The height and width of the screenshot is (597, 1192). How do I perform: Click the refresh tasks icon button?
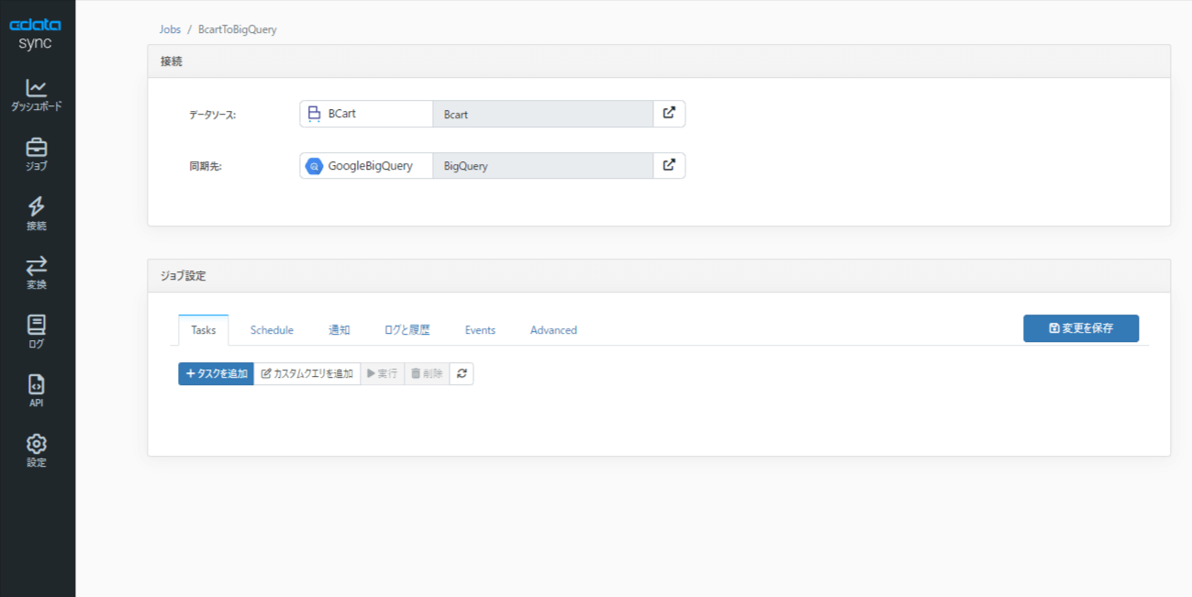click(462, 373)
